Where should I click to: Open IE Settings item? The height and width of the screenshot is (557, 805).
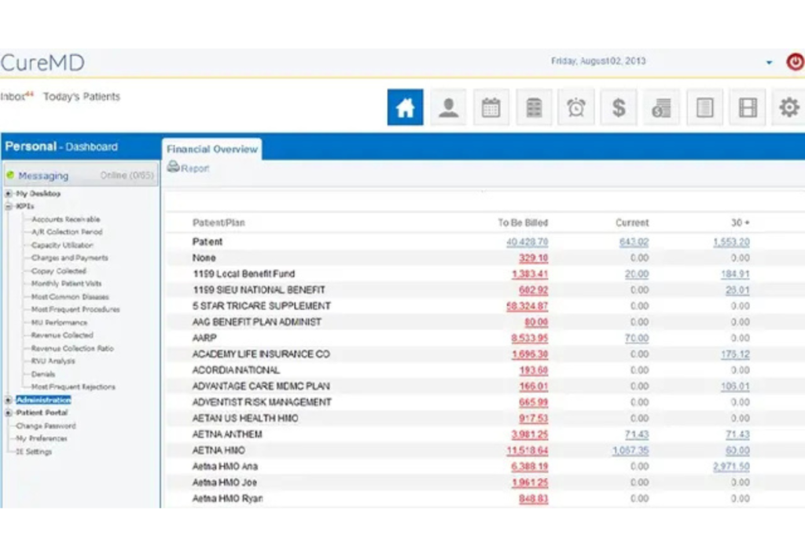point(34,452)
